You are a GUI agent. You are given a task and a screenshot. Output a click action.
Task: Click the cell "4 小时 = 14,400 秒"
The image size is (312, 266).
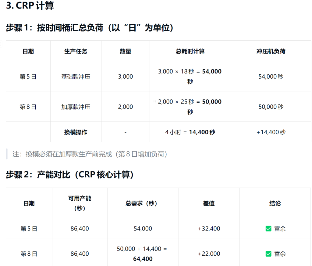coord(190,132)
